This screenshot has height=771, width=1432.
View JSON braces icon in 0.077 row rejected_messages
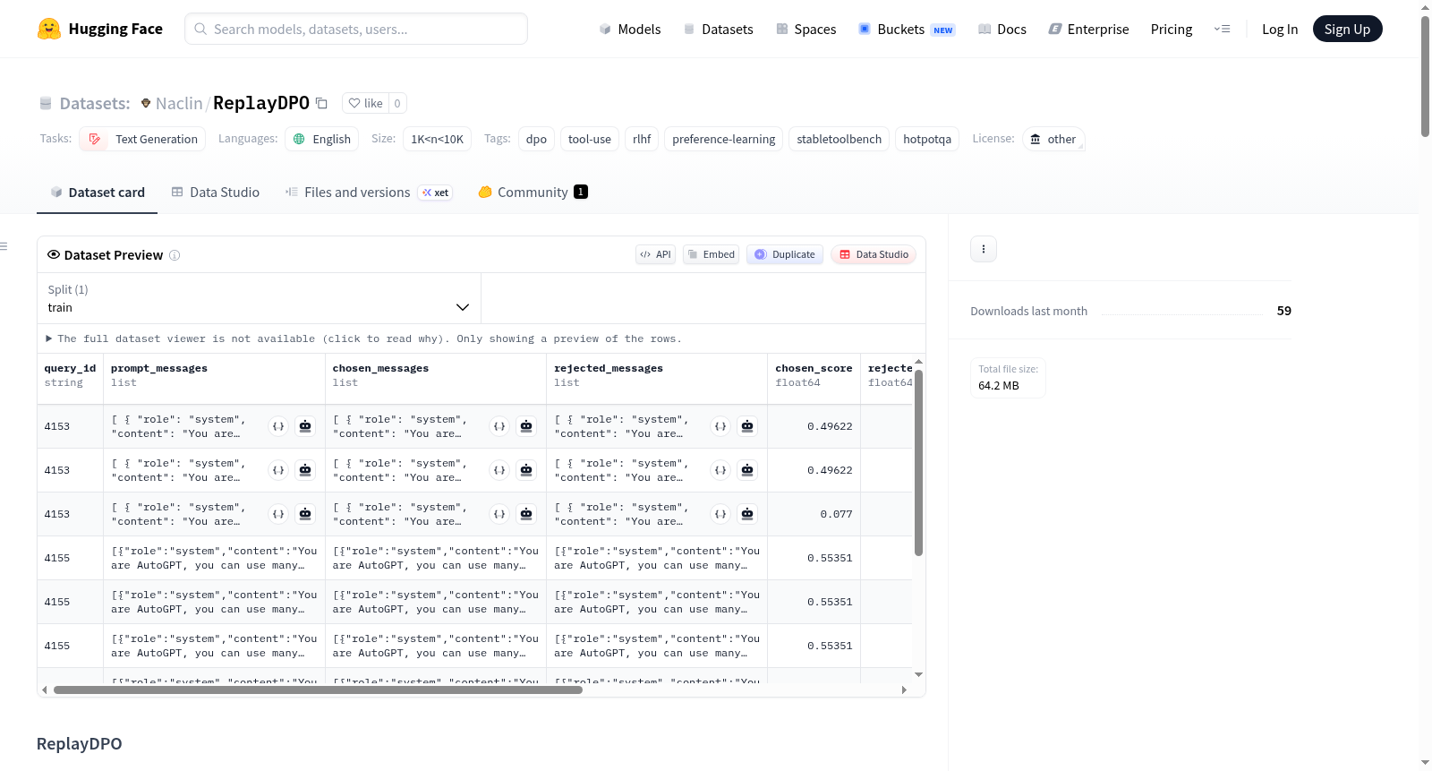[x=720, y=514]
